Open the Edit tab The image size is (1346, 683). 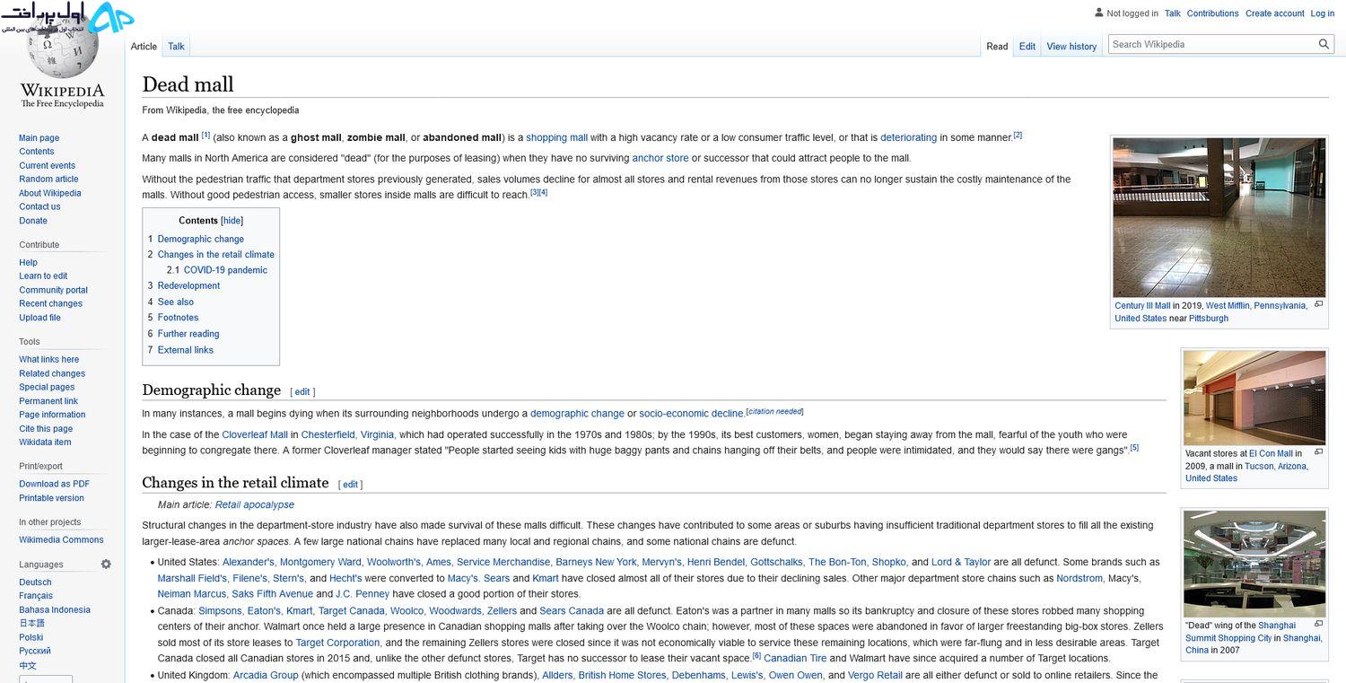tap(1027, 47)
